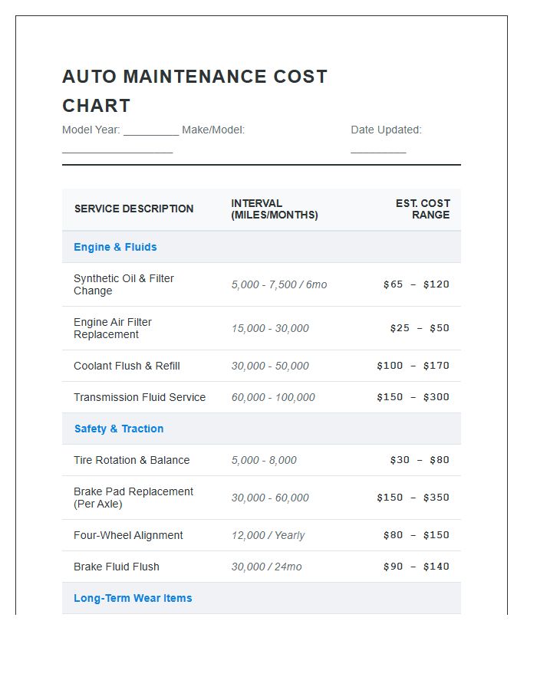This screenshot has height=690, width=537.
Task: Select the 'Long-Term Wear Items' section heading
Action: (x=133, y=598)
